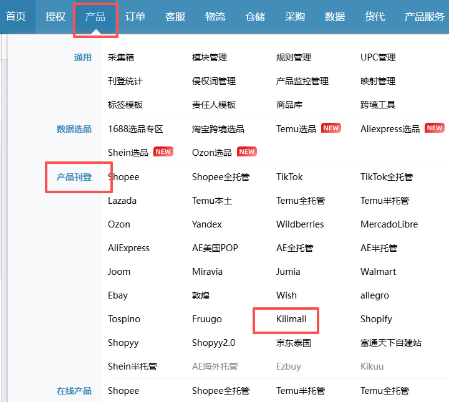Go to the 首页 home tab
Screen dimensions: 449x402
[x=16, y=17]
